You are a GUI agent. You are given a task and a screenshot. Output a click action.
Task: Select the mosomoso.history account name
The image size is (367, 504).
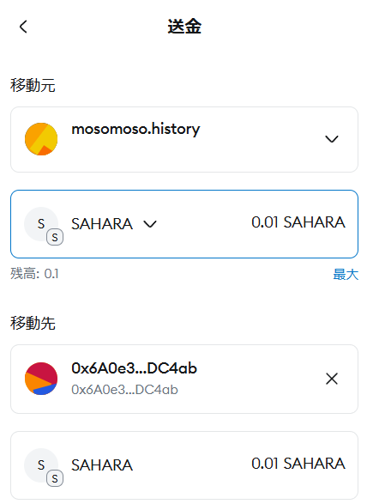click(135, 129)
